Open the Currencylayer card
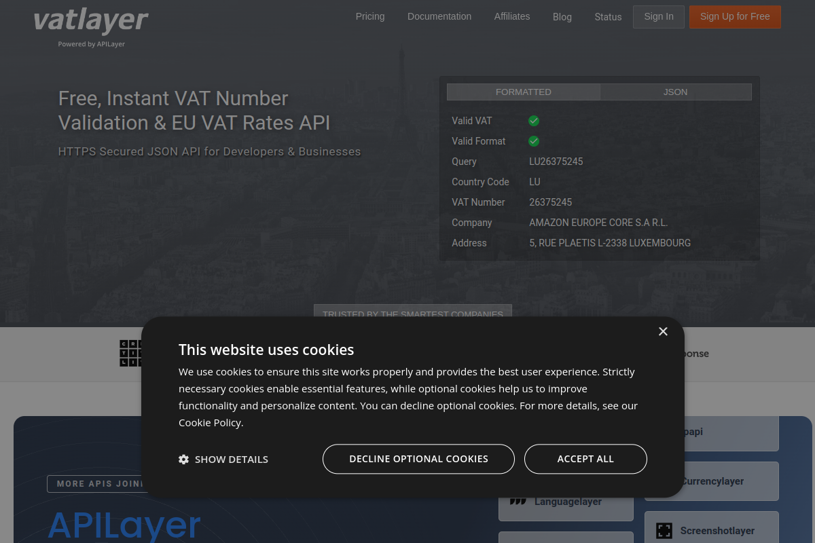 click(x=712, y=481)
